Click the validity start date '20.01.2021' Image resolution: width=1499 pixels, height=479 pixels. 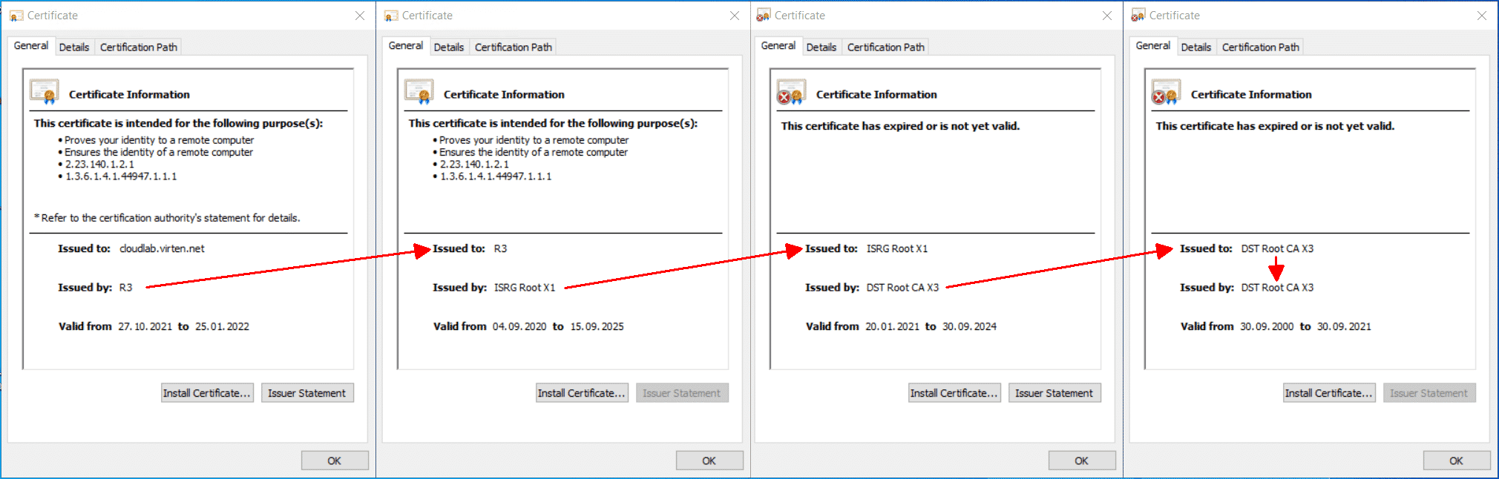point(893,326)
